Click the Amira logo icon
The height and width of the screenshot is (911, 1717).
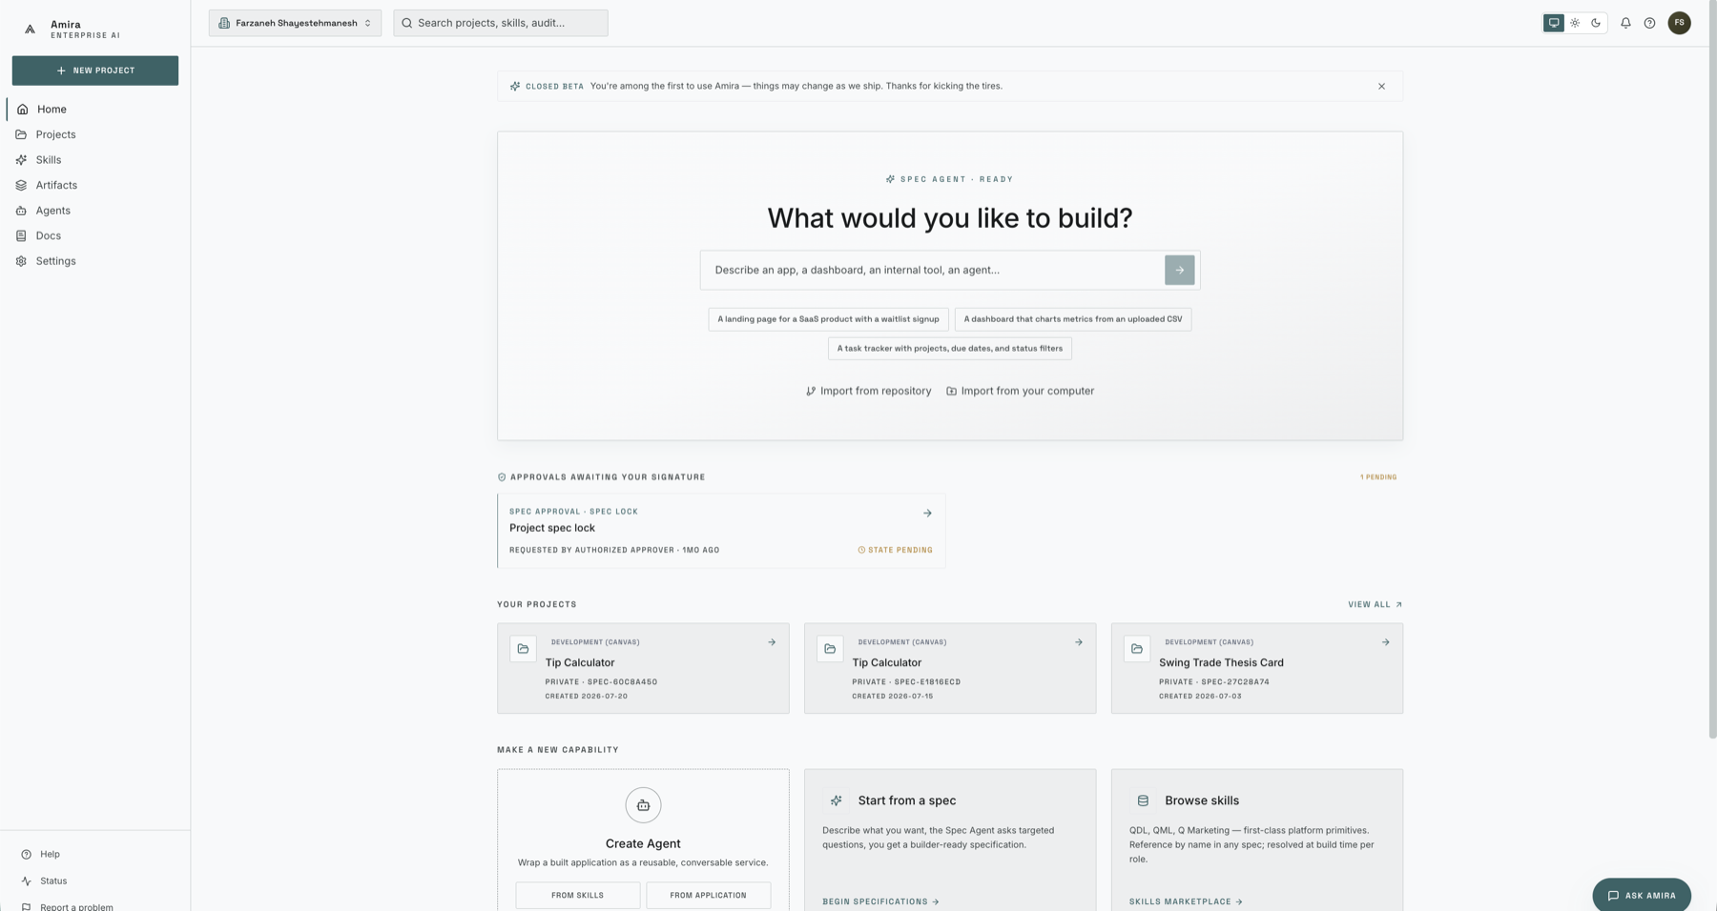click(x=30, y=30)
